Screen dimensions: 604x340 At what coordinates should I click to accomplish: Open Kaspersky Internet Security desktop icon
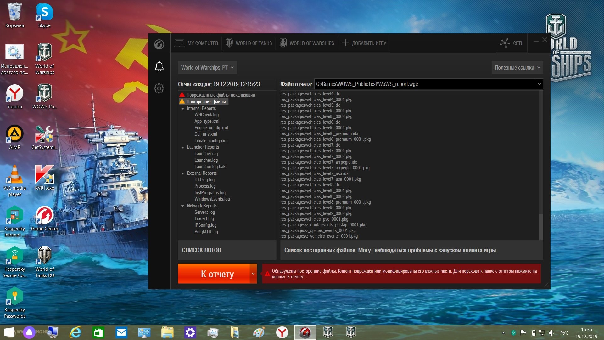(14, 221)
